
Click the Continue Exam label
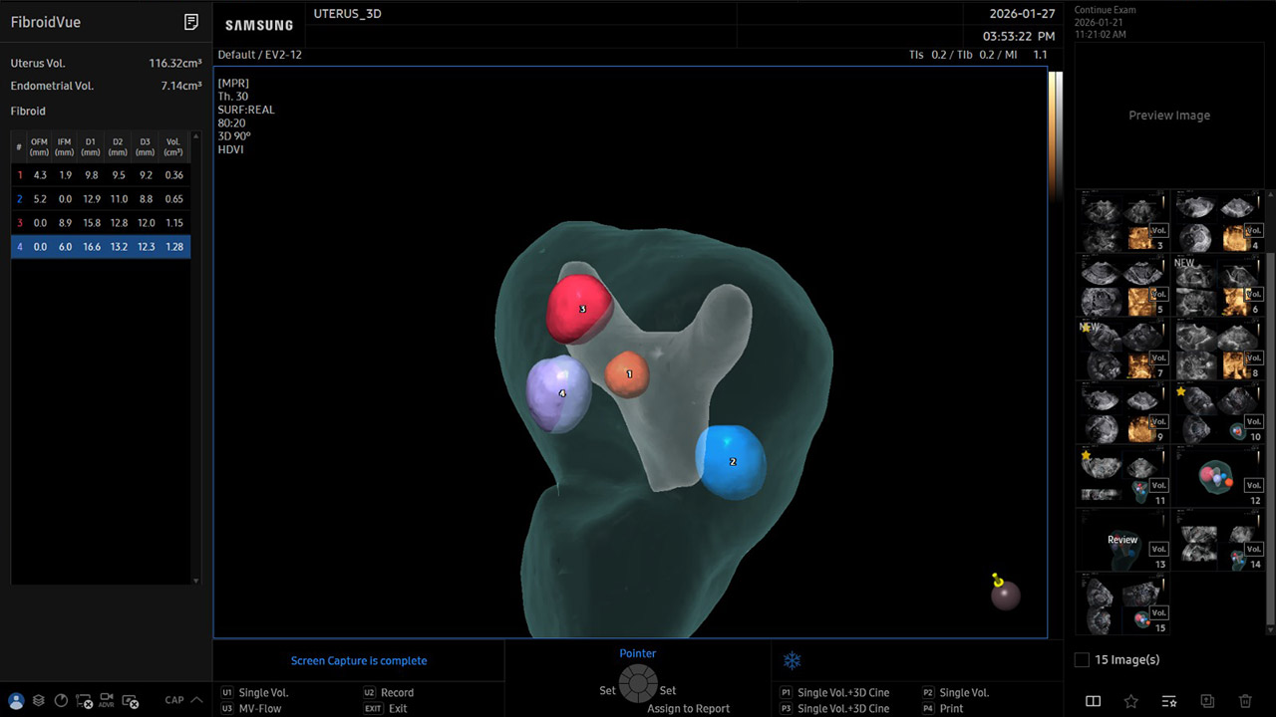tap(1105, 10)
